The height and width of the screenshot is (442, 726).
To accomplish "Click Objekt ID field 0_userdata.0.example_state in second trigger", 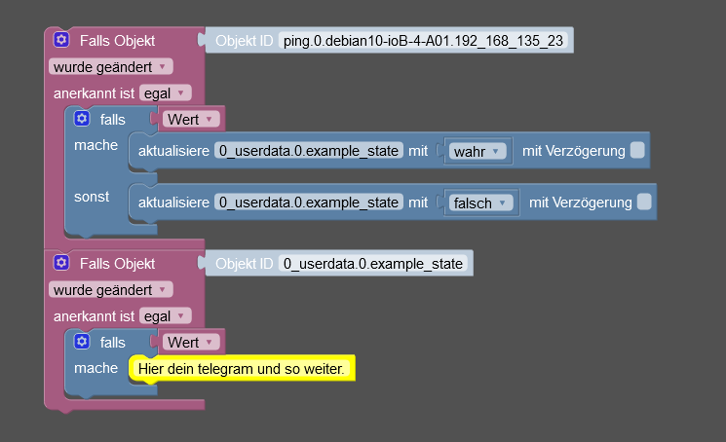I will click(x=372, y=264).
